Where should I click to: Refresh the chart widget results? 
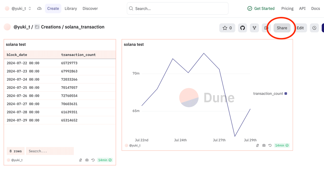click(270, 145)
